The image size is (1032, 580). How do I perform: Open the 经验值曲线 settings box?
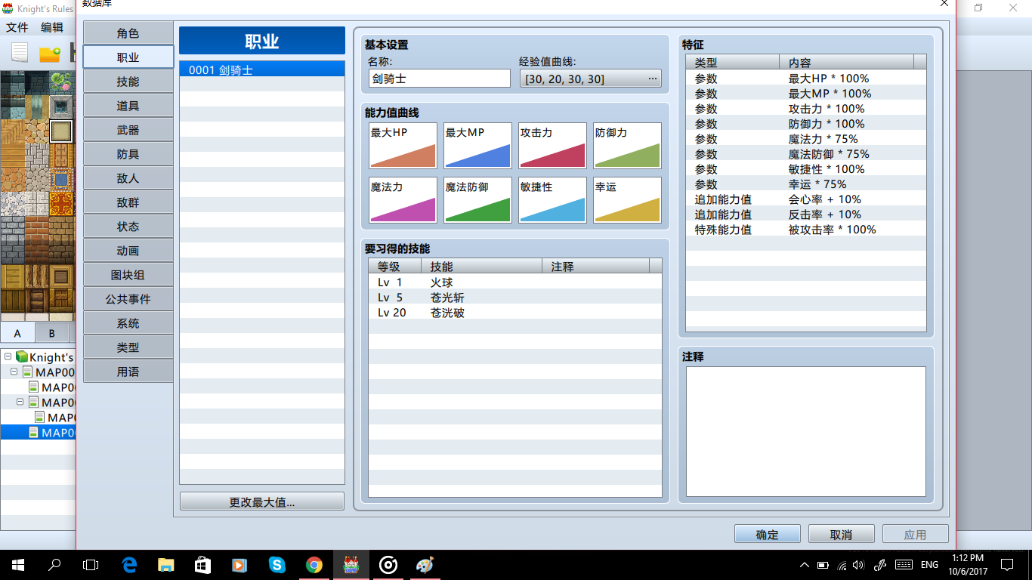pyautogui.click(x=590, y=79)
